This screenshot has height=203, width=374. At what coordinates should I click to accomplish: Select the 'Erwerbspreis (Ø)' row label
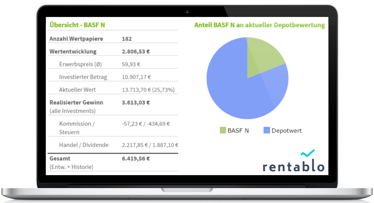(80, 64)
